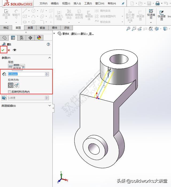Open the 视图(V) menu

tap(66, 3)
